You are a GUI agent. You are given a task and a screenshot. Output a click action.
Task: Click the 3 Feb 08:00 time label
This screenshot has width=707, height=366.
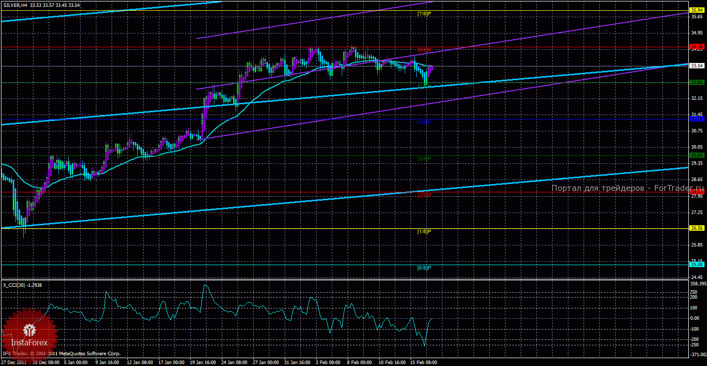(x=329, y=363)
